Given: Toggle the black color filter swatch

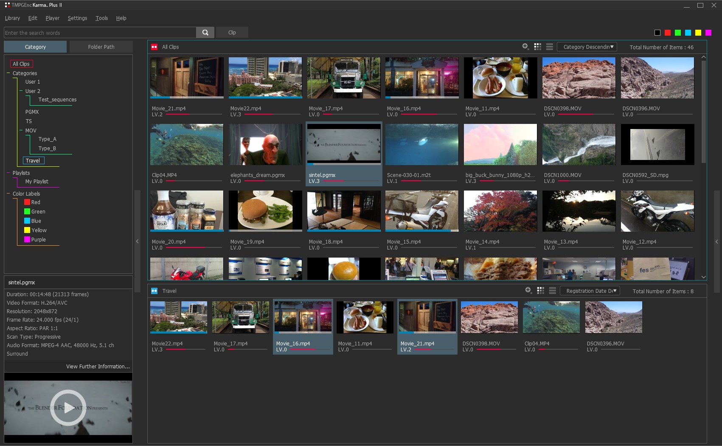Looking at the screenshot, I should (x=657, y=33).
